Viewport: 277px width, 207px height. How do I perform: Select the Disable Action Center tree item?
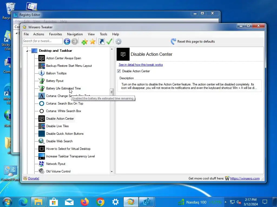pos(60,119)
